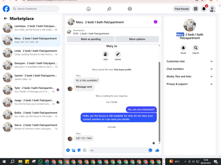Open the Joege conversation
This screenshot has height=165, width=221.
tap(31, 102)
